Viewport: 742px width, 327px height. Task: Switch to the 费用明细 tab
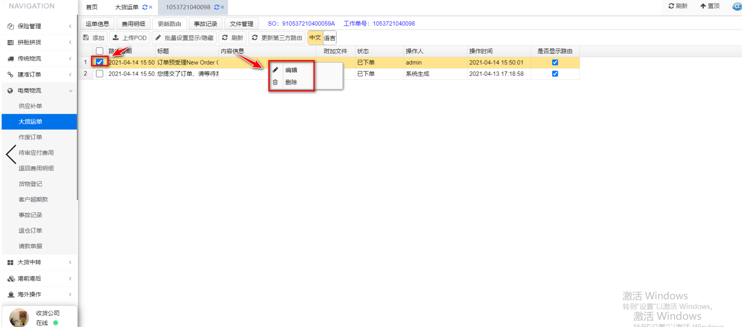[133, 24]
